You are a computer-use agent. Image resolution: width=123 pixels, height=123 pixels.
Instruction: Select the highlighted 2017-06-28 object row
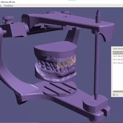pos(118,53)
